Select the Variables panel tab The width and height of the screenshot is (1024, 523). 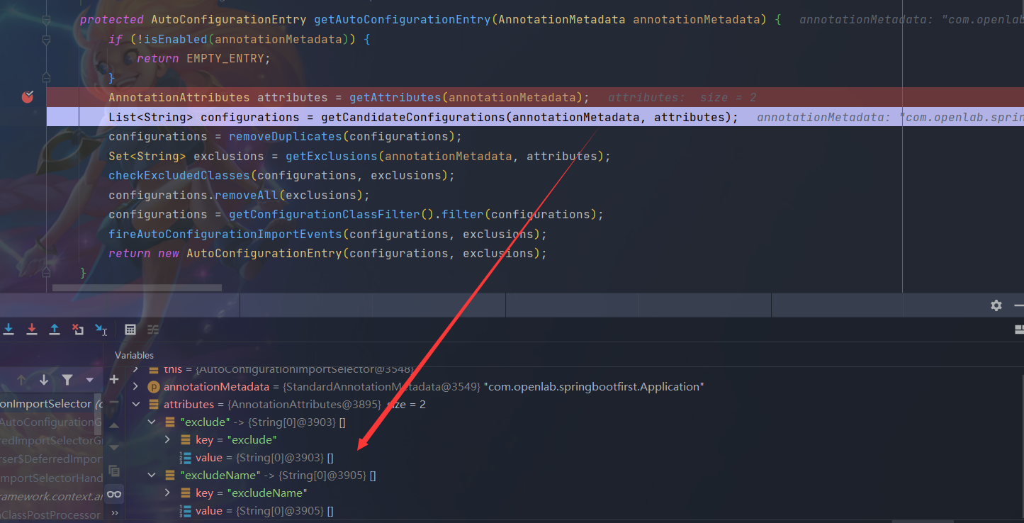(134, 355)
